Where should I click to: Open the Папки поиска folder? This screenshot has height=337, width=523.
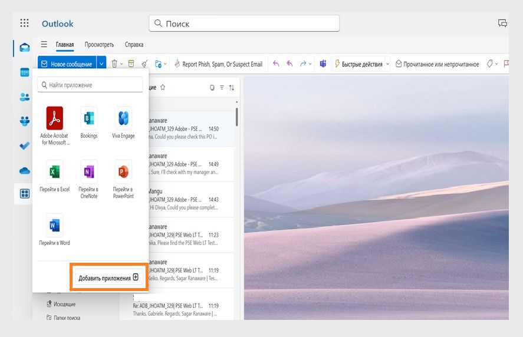click(x=63, y=318)
